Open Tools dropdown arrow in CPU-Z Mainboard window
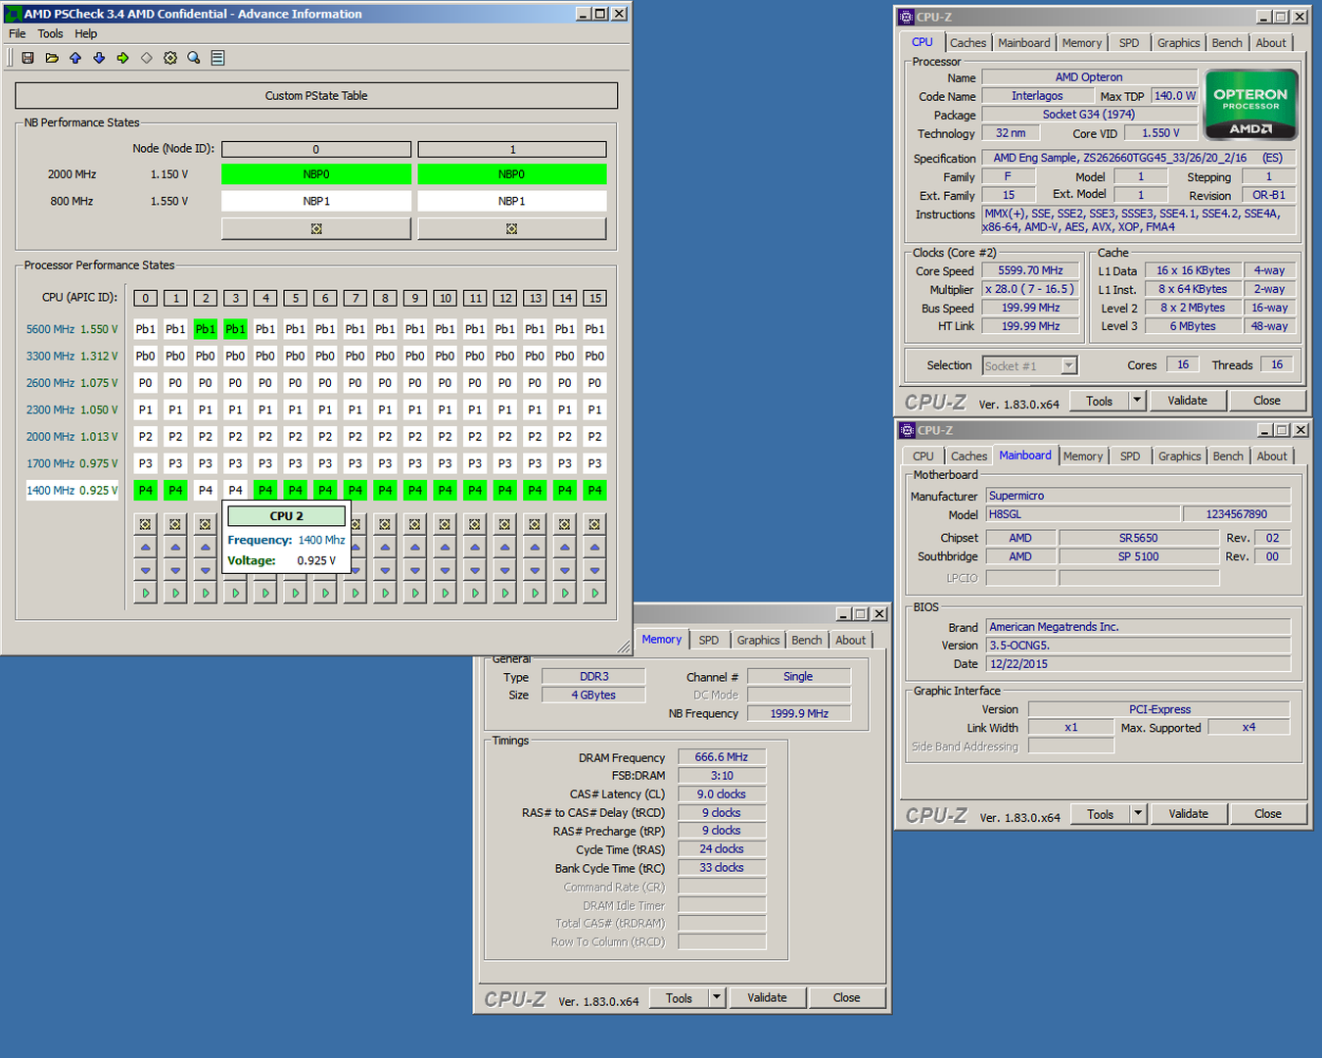This screenshot has height=1058, width=1322. tap(1138, 813)
